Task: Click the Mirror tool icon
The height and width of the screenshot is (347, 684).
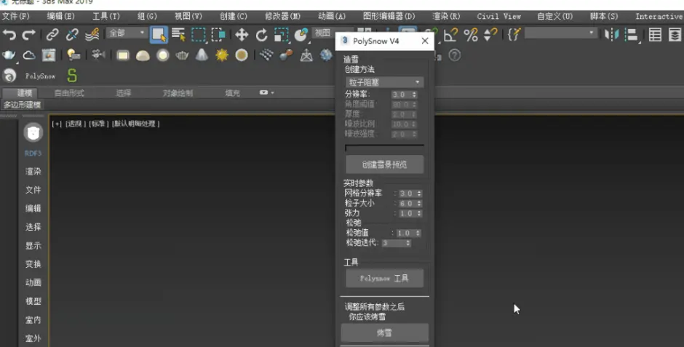Action: 611,34
